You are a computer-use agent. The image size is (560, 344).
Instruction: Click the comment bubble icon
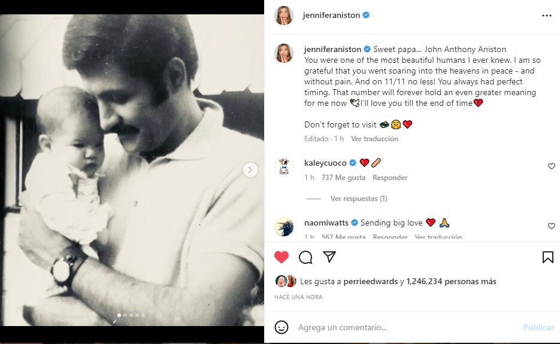(305, 257)
